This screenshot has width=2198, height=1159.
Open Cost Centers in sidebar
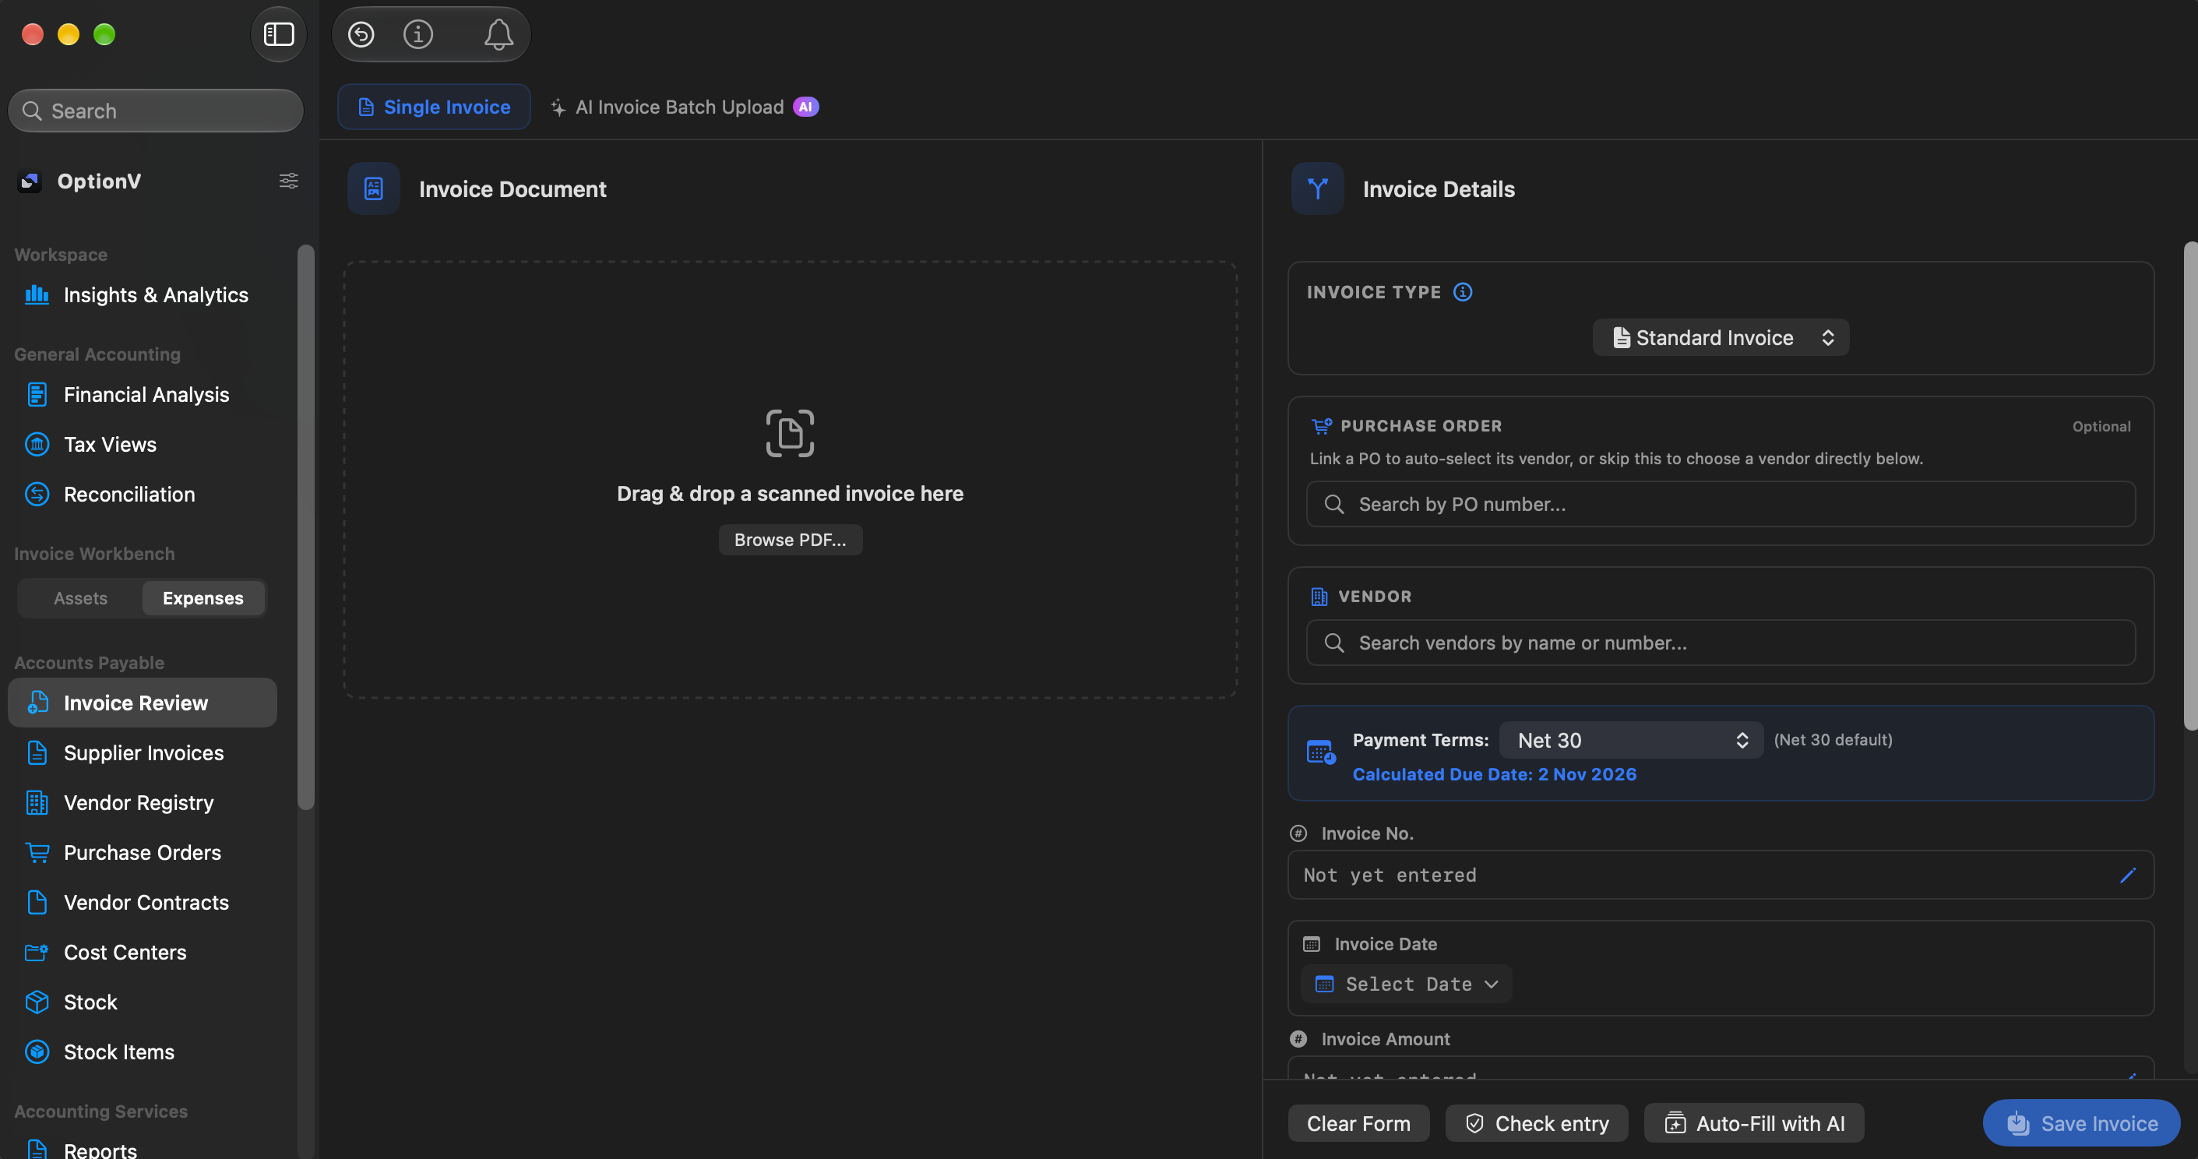pos(143,953)
